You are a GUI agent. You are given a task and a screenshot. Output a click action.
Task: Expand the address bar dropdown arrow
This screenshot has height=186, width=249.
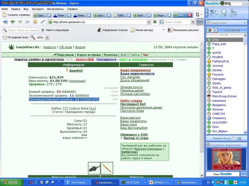(149, 22)
